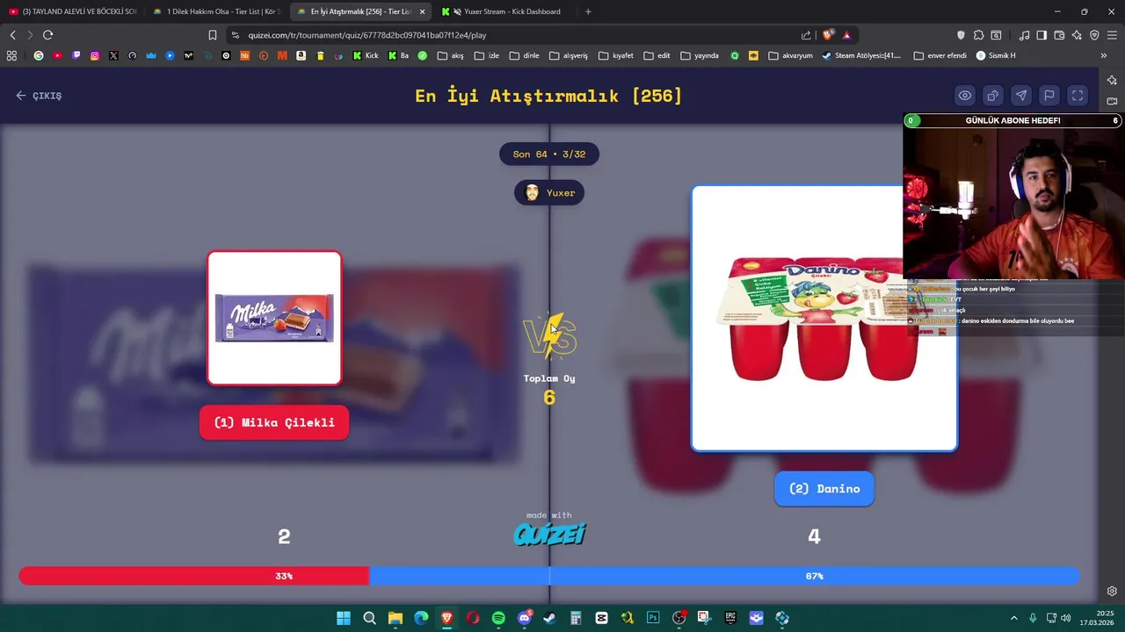Open Brave VPN shield icon
This screenshot has height=632, width=1125.
coord(1094,35)
